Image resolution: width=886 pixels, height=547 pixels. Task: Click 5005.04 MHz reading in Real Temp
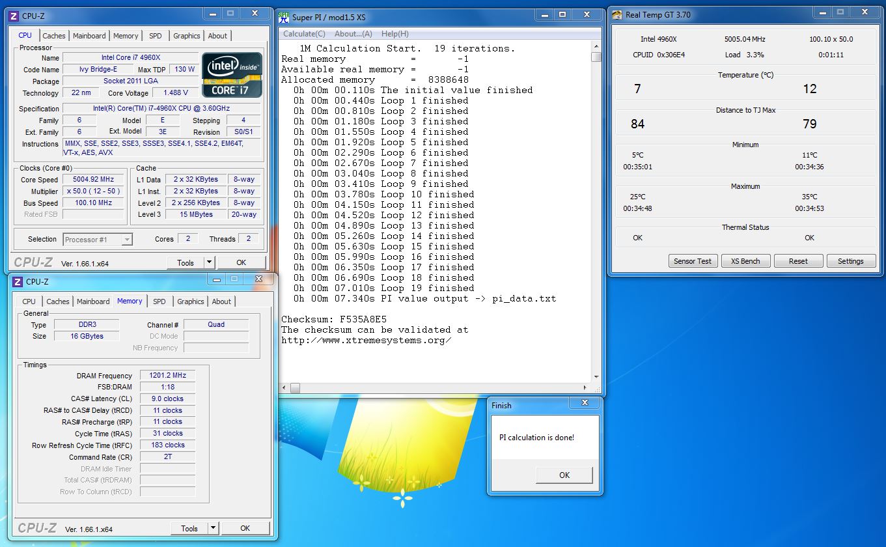click(x=745, y=39)
